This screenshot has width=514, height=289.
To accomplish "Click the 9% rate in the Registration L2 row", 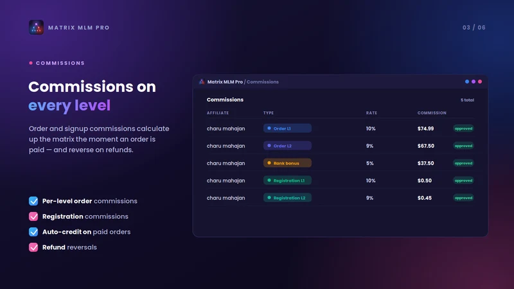I will point(369,198).
